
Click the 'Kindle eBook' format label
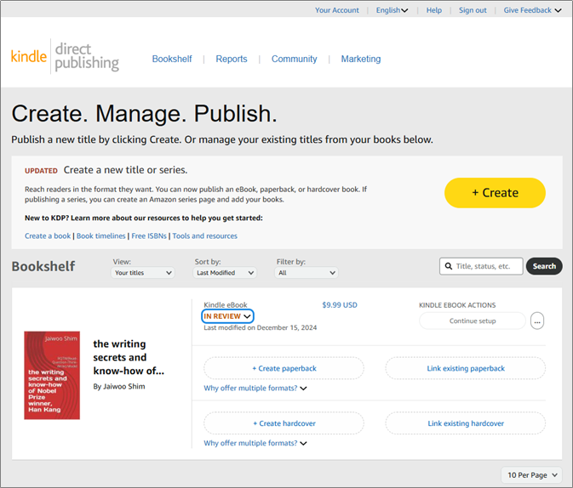click(226, 304)
